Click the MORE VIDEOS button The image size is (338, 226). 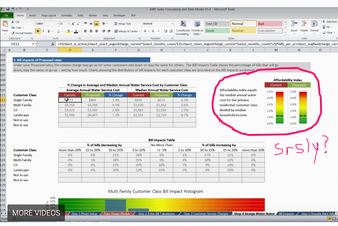pyautogui.click(x=36, y=213)
